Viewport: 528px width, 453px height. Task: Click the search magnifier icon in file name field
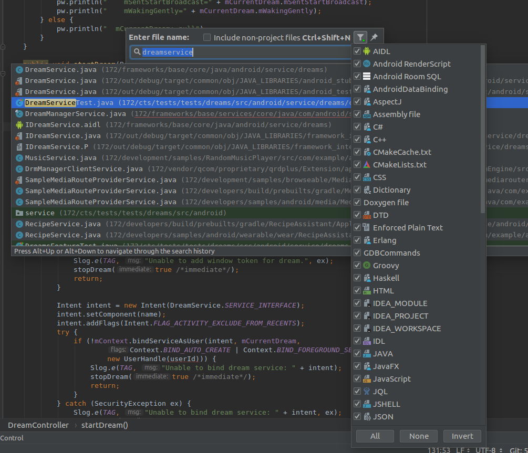tap(137, 52)
